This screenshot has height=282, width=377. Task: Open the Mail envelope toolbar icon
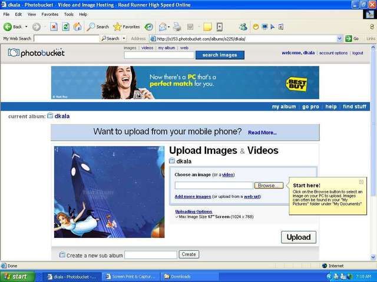pyautogui.click(x=163, y=26)
